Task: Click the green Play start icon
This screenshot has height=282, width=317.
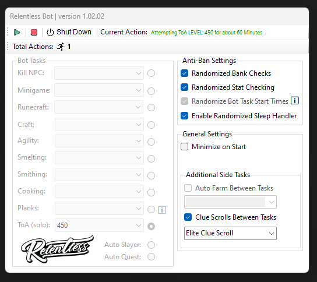Action: tap(17, 32)
